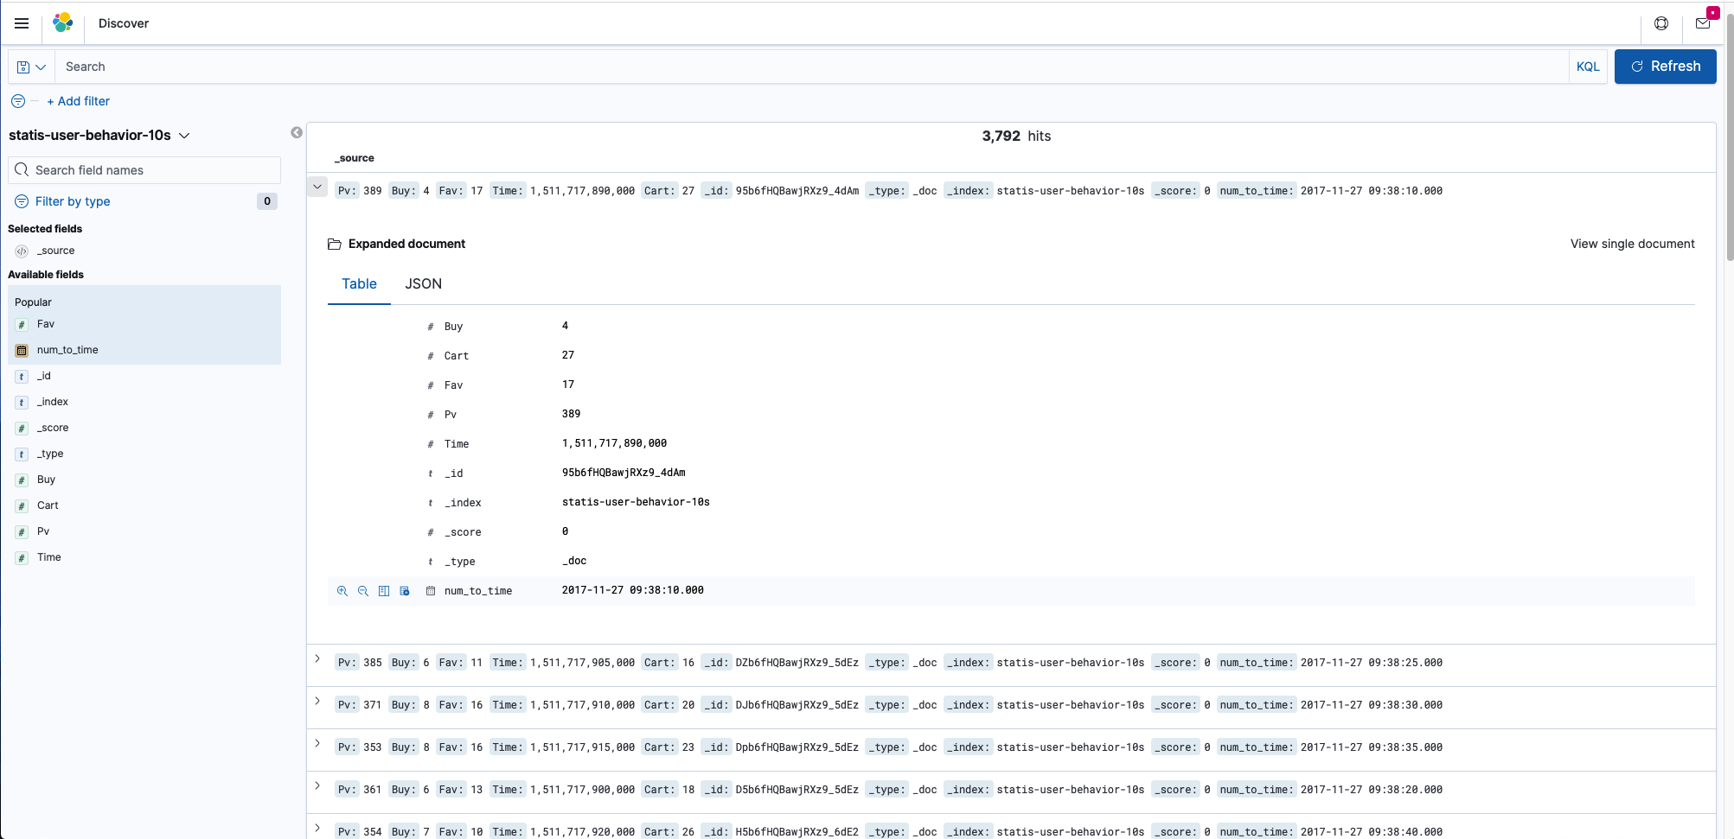Open the newsfeed notifications icon
The image size is (1734, 839).
pyautogui.click(x=1703, y=23)
